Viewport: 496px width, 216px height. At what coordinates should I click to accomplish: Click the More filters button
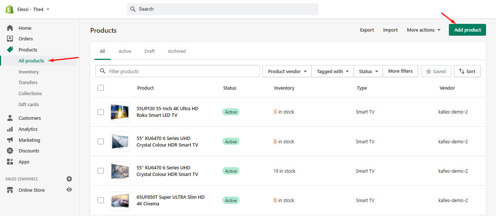click(401, 71)
